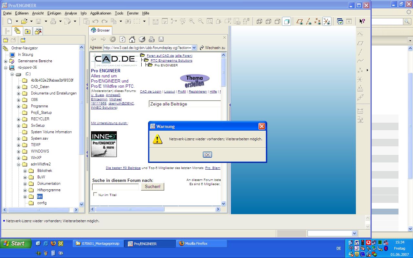Screen dimensions: 413x258
Task: Follow the 'CAD.de Login' link
Action: click(x=151, y=91)
